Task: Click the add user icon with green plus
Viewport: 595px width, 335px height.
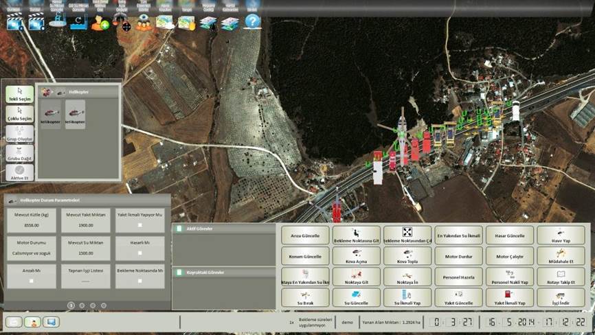Action: pos(100,23)
